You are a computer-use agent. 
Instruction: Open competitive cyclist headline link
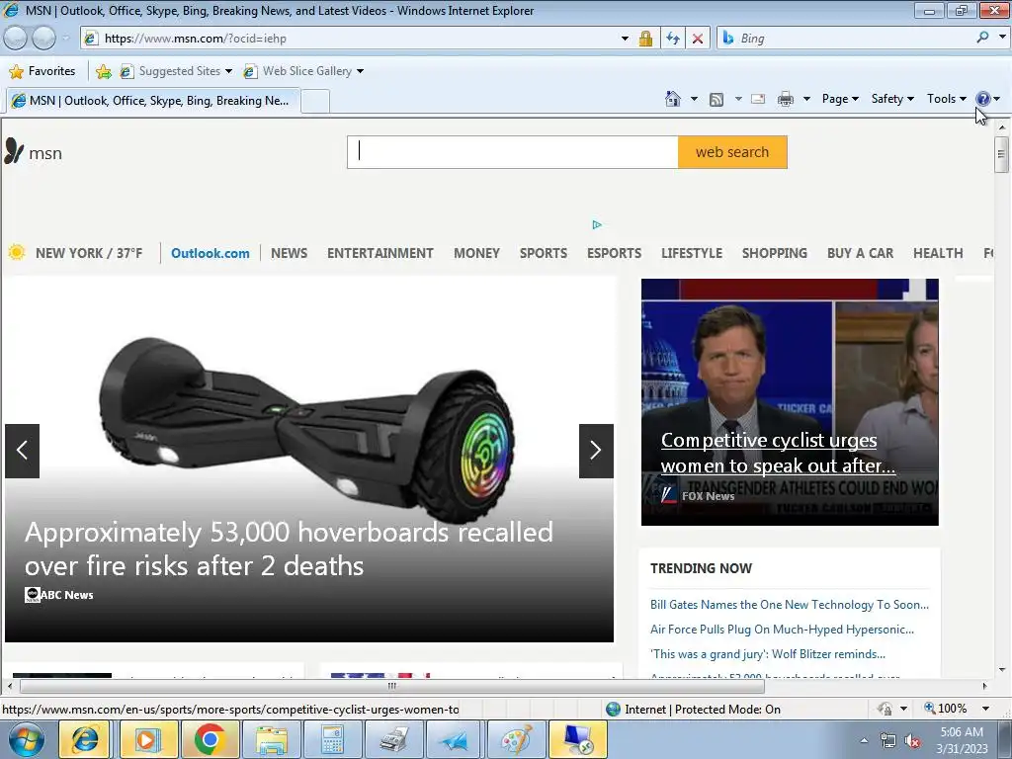pos(779,453)
